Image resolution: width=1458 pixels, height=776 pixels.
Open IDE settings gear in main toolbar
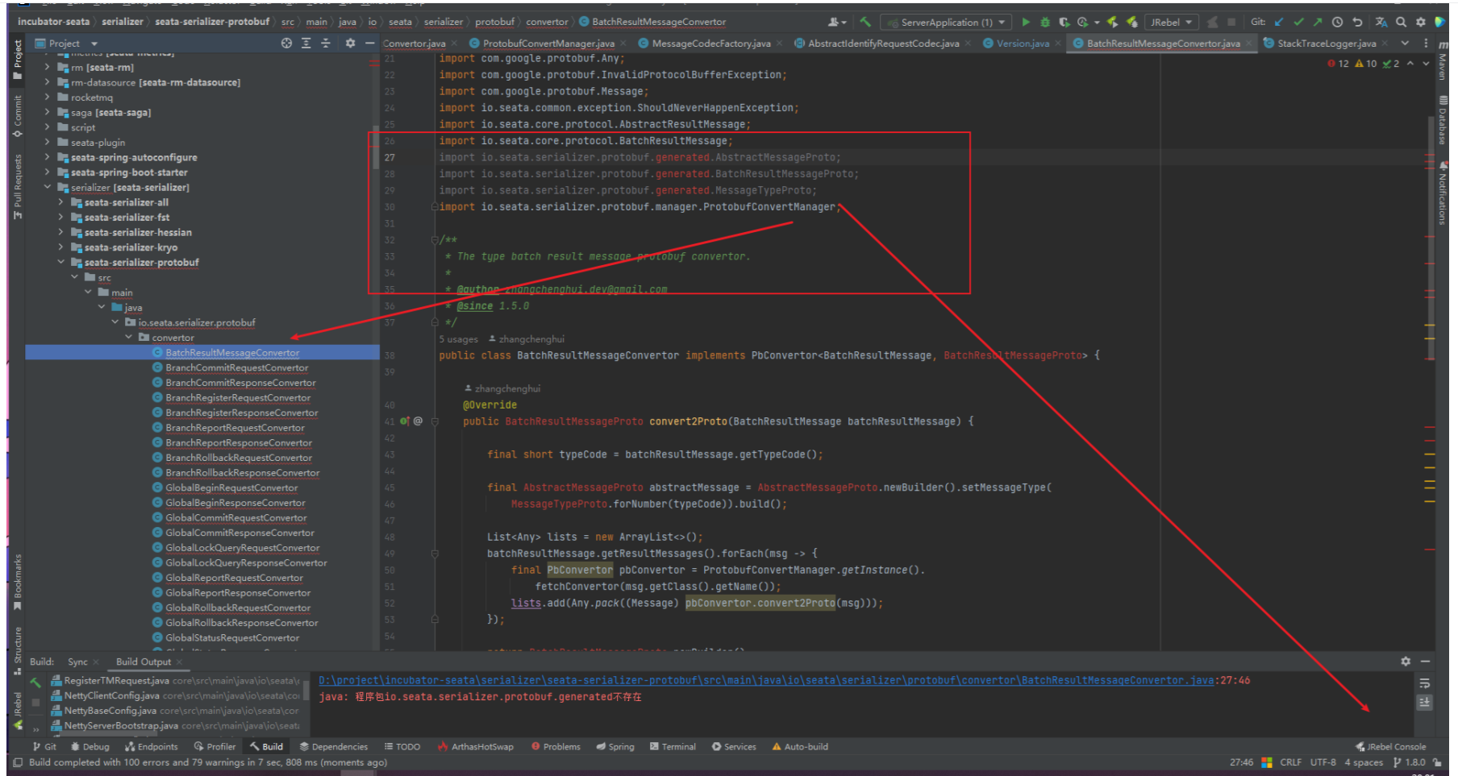(1420, 23)
